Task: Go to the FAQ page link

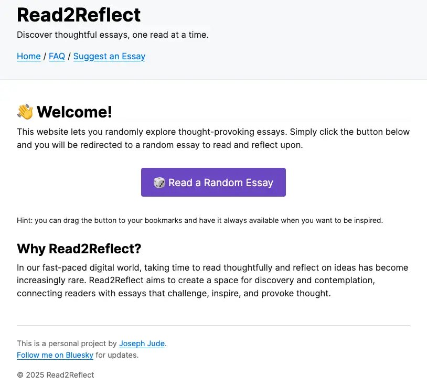Action: pyautogui.click(x=57, y=57)
